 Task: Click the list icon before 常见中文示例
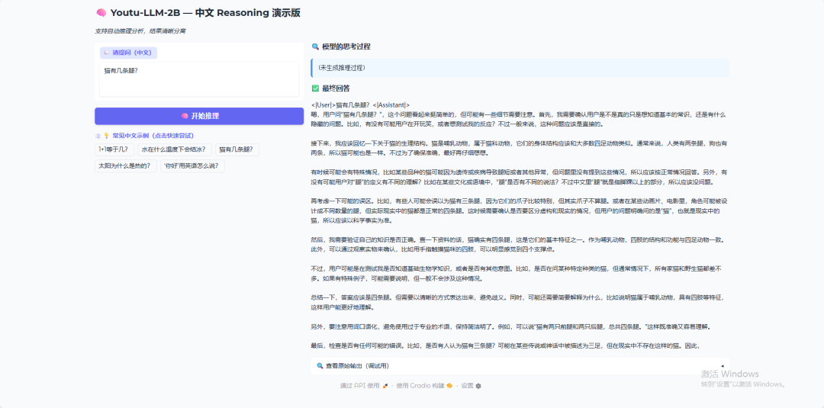click(x=98, y=136)
